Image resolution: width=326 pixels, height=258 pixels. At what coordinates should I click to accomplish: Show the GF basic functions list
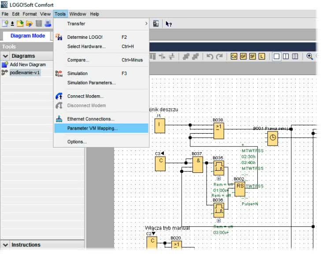243,56
